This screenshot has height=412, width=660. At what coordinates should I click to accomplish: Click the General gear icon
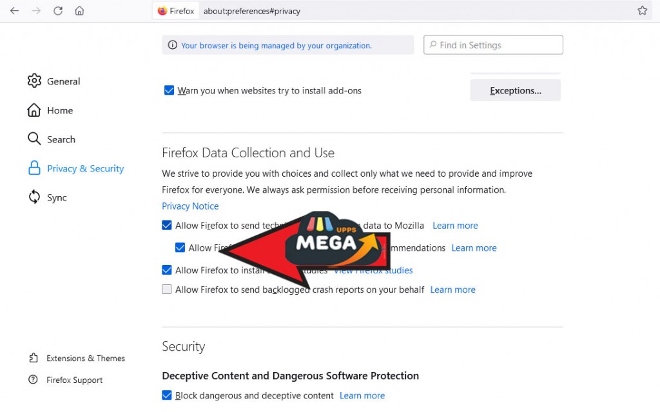[34, 81]
